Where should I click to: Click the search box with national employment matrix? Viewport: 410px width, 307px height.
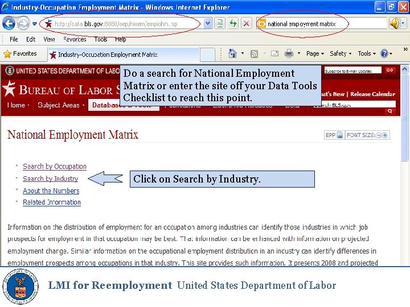(321, 24)
